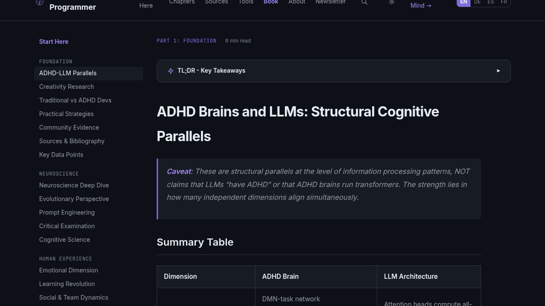Open the Start Here sidebar link

coord(54,42)
